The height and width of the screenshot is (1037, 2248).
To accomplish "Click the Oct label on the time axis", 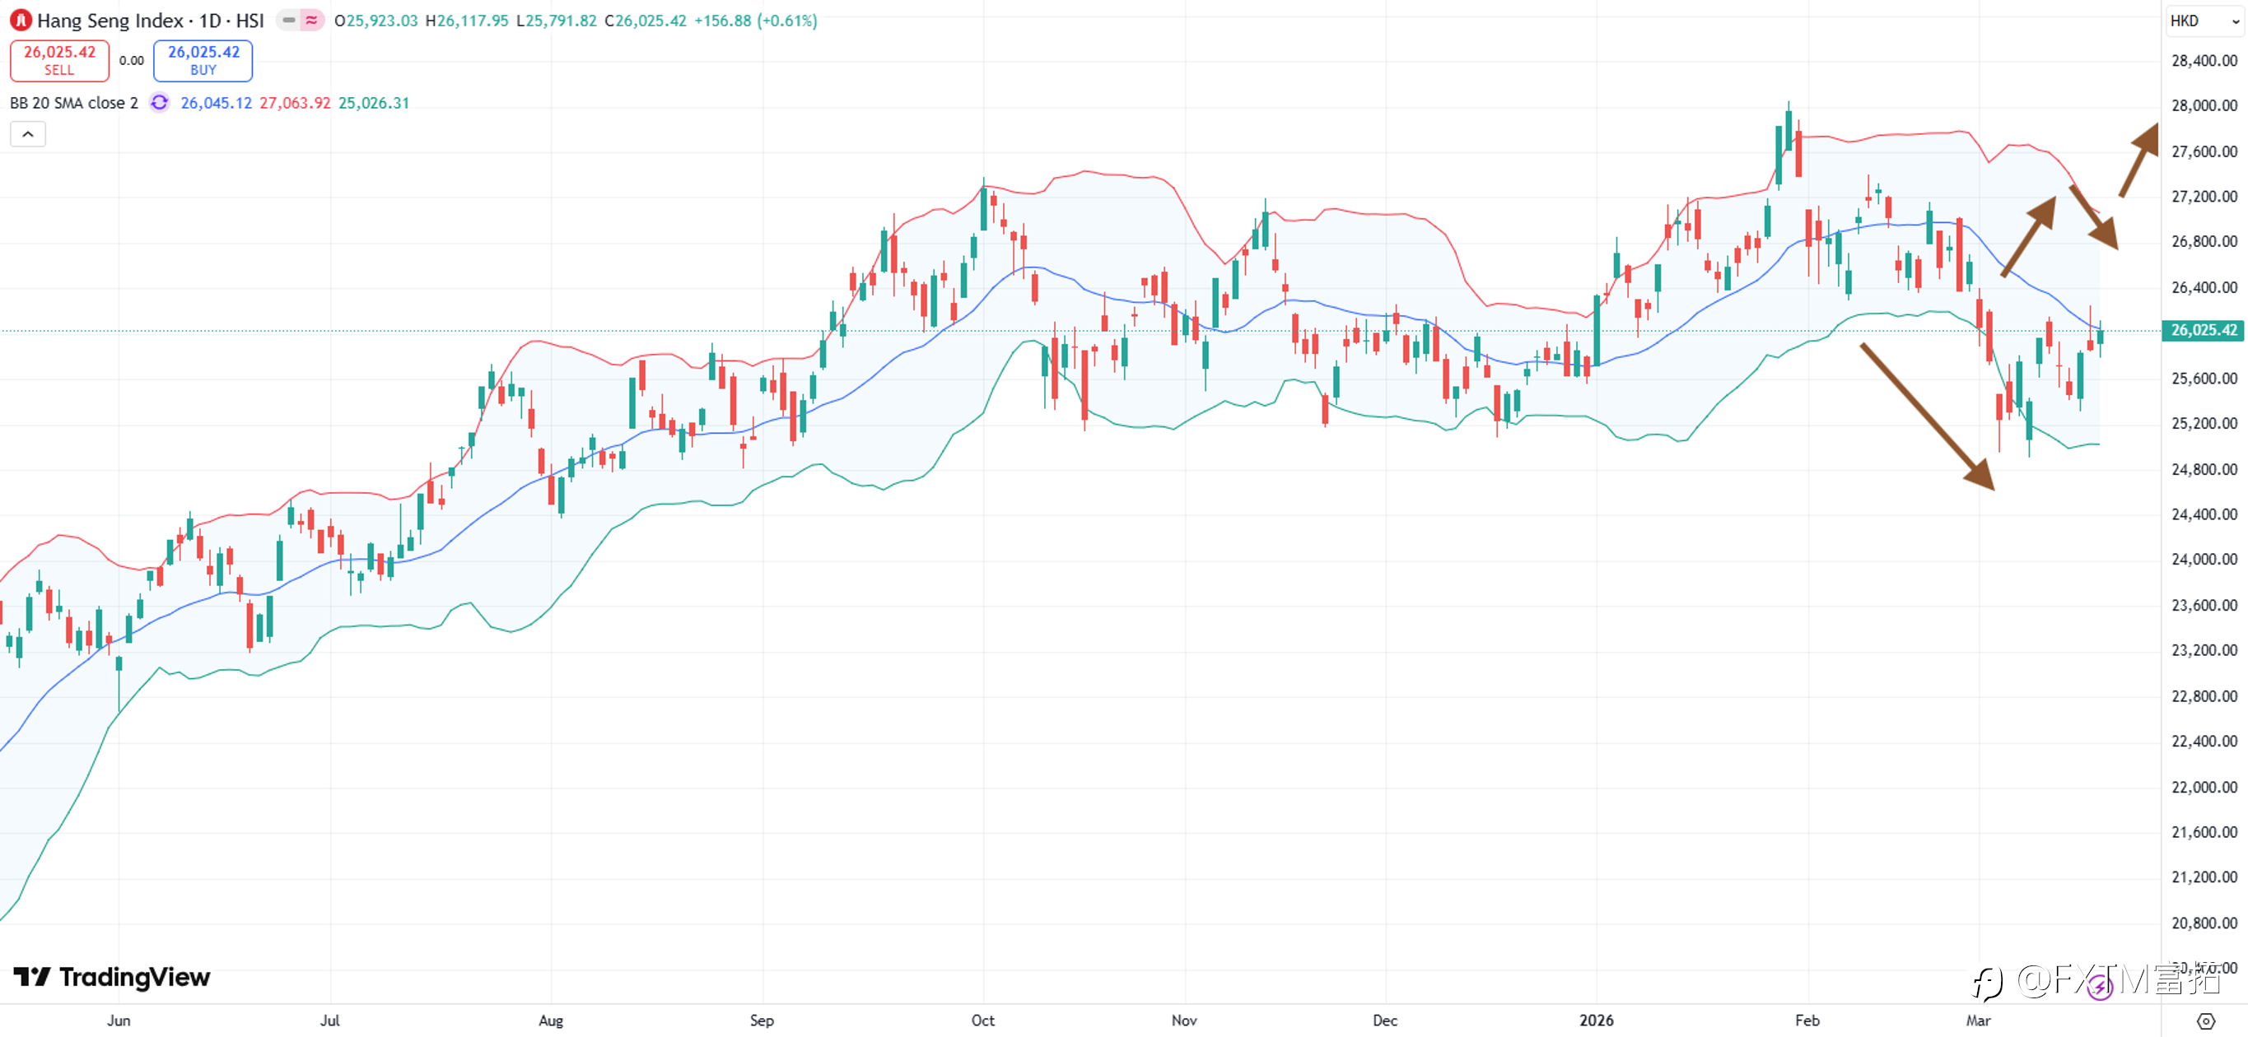I will 982,1021.
